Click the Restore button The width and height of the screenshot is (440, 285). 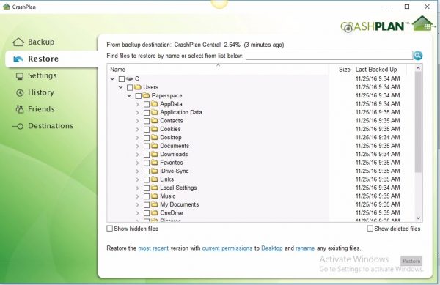(x=411, y=261)
